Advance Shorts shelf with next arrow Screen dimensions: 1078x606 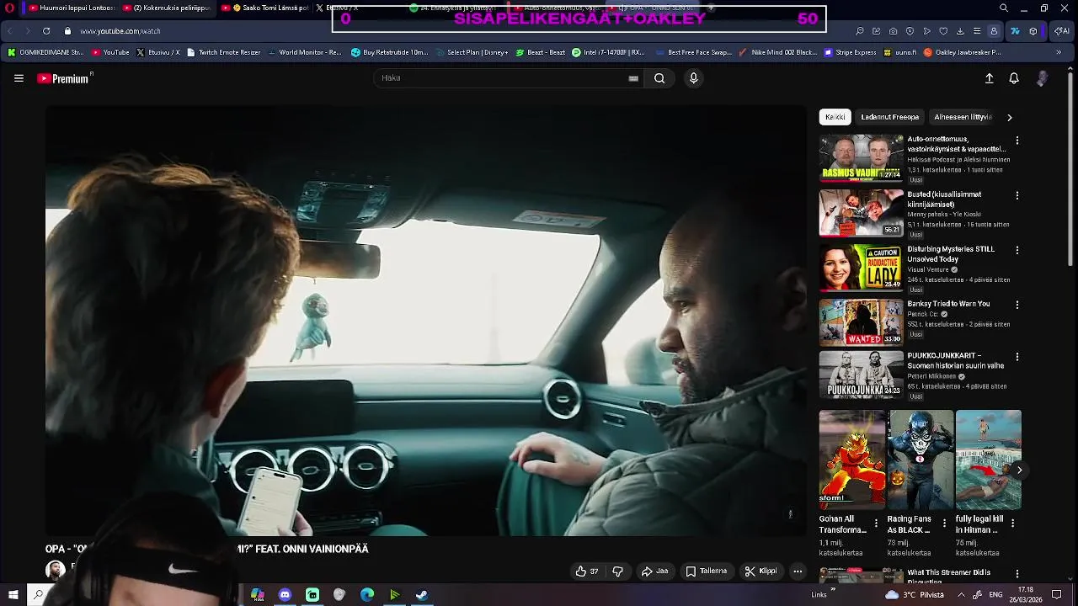coord(1019,470)
